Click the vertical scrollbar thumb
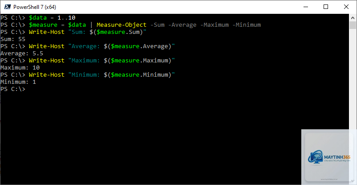357x185 pixels. click(353, 25)
